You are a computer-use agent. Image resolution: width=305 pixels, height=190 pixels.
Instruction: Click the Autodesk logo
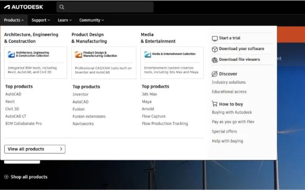24,7
